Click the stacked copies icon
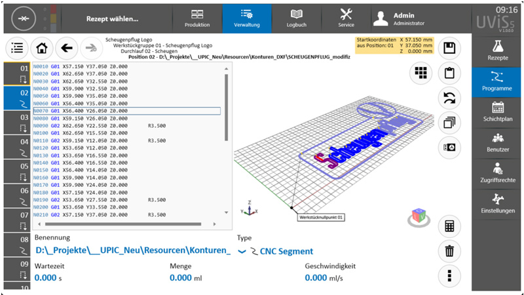 click(x=449, y=122)
